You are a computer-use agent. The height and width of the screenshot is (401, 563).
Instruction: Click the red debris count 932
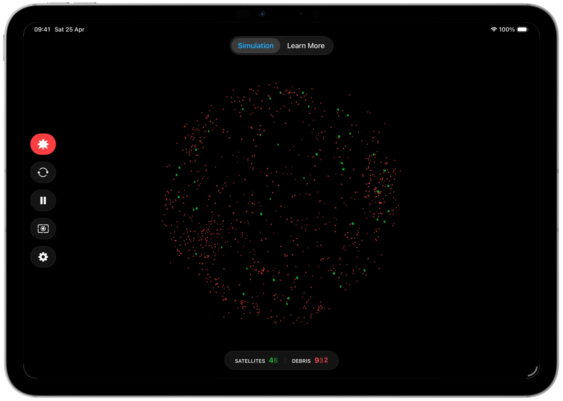point(321,360)
